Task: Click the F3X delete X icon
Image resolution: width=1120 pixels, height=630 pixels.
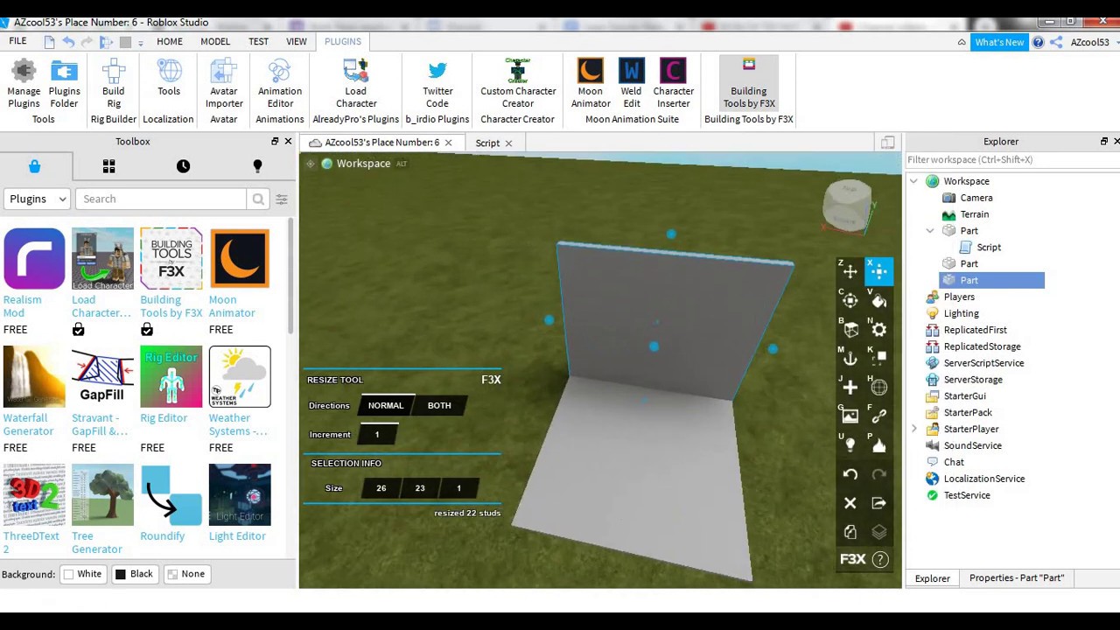Action: point(850,503)
